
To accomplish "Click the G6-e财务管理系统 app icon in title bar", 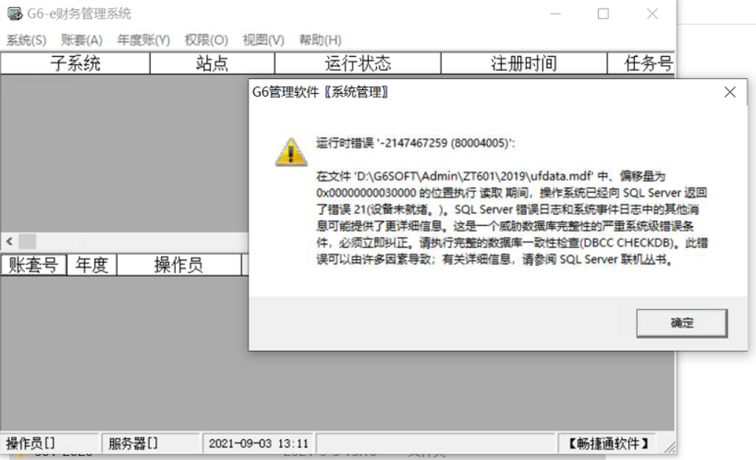I will point(15,13).
